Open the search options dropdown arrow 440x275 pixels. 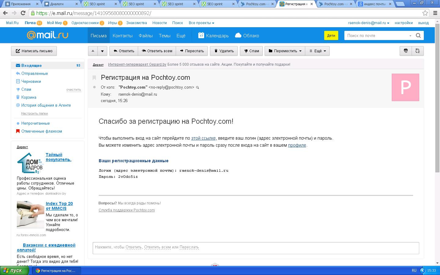click(x=410, y=36)
